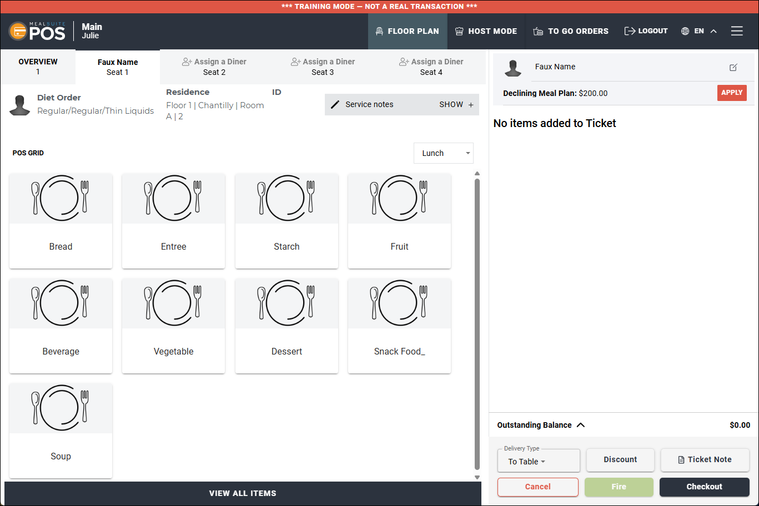Click the Bread category label

pyautogui.click(x=61, y=246)
